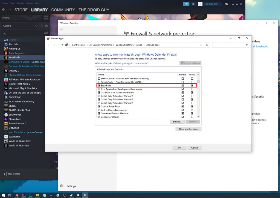This screenshot has height=198, width=280.
Task: Select Stoneshard in the games list
Action: click(15, 119)
